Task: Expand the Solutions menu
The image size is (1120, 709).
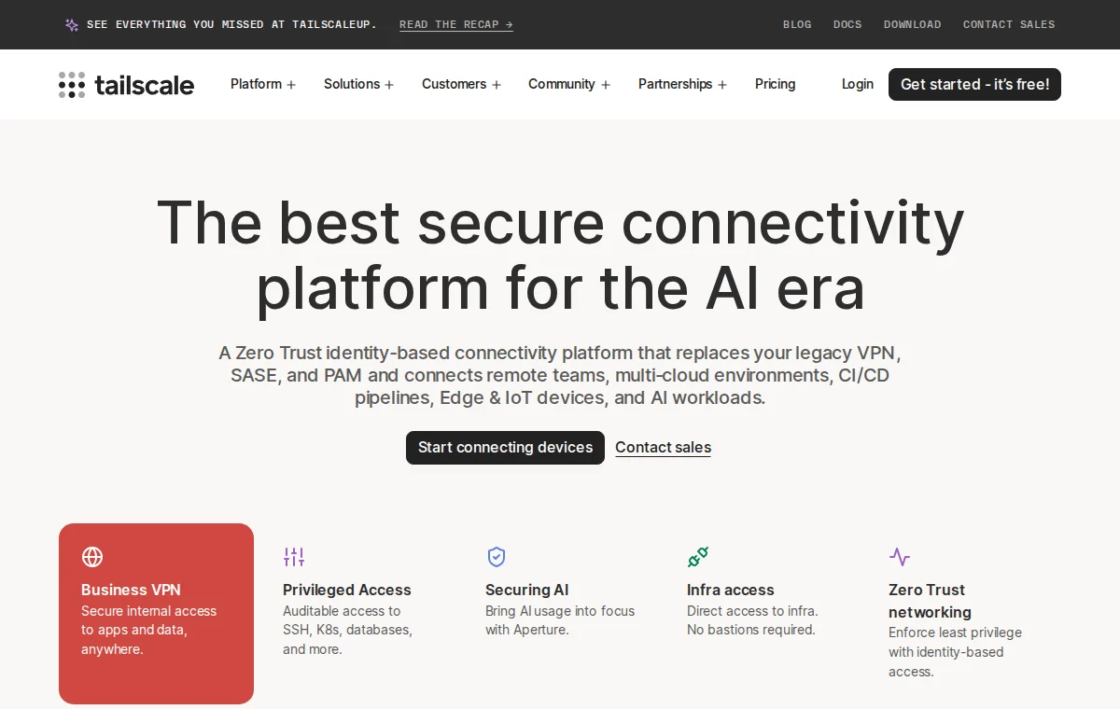Action: pyautogui.click(x=359, y=84)
